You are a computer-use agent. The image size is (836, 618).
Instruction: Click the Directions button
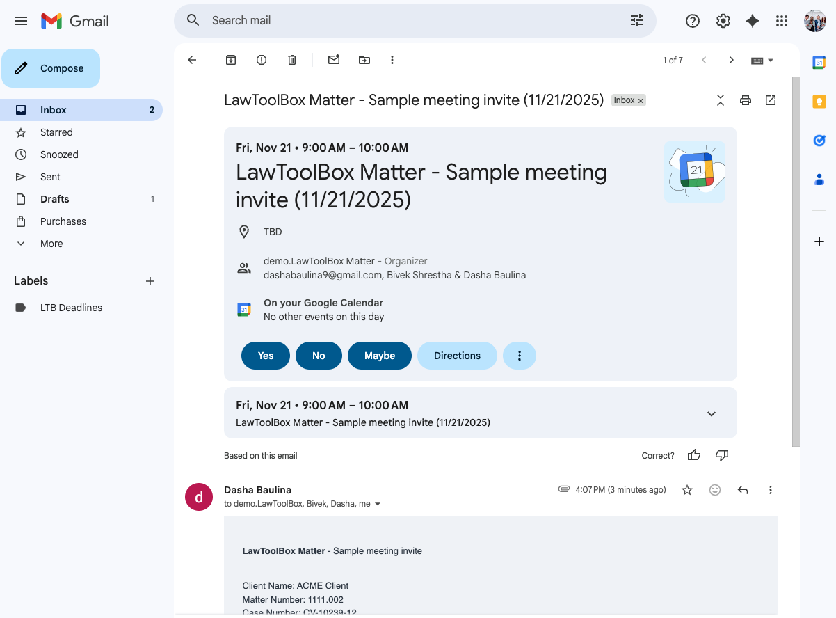point(457,356)
